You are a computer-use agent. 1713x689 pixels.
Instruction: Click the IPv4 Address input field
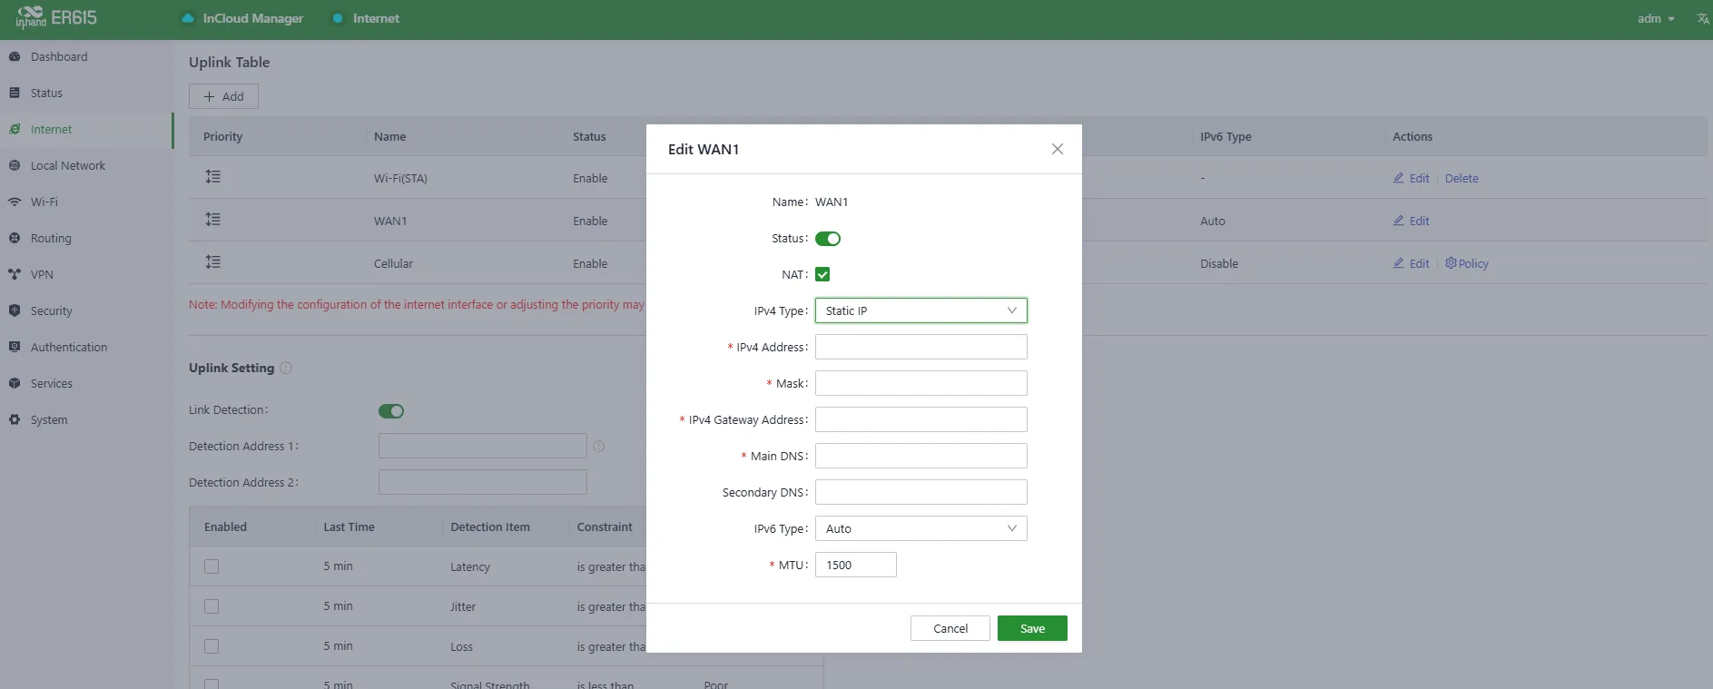tap(920, 347)
